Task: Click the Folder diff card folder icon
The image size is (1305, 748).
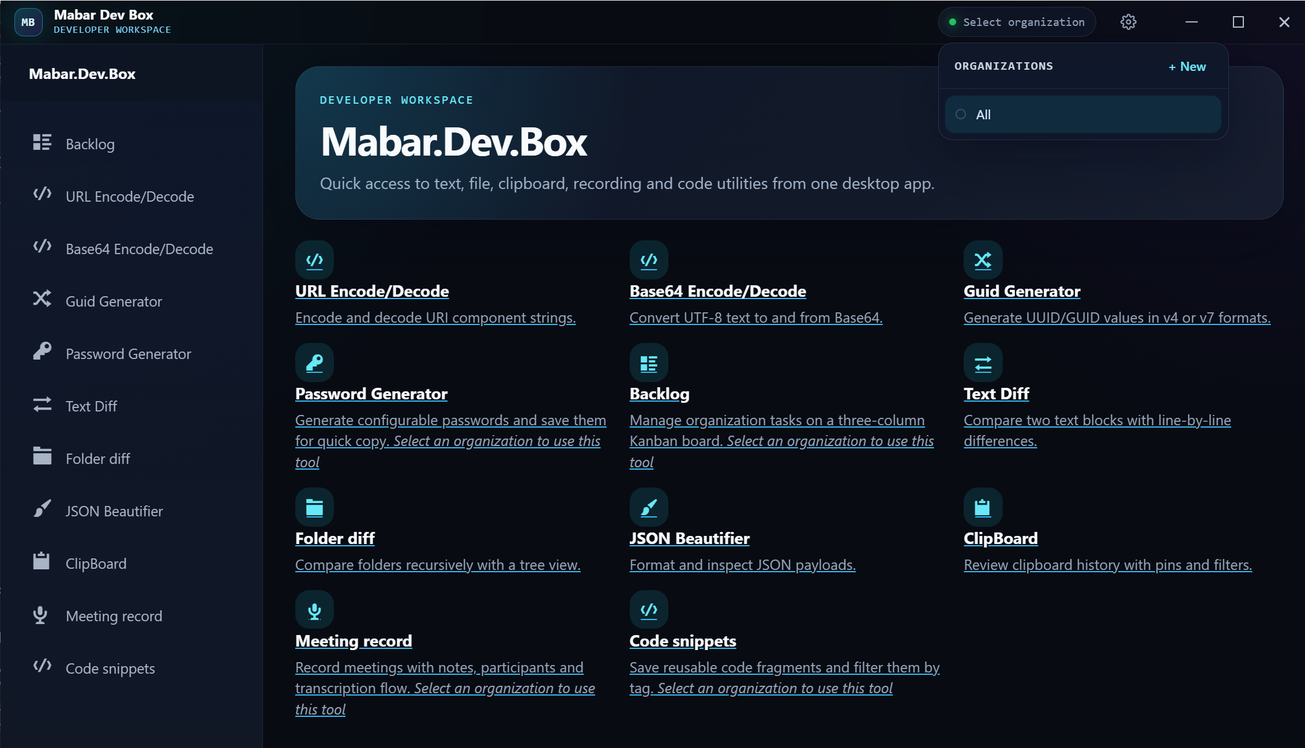Action: click(x=314, y=507)
